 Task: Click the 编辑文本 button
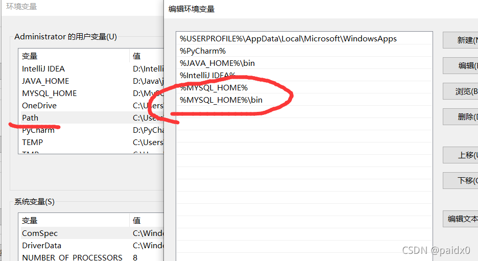tap(460, 219)
